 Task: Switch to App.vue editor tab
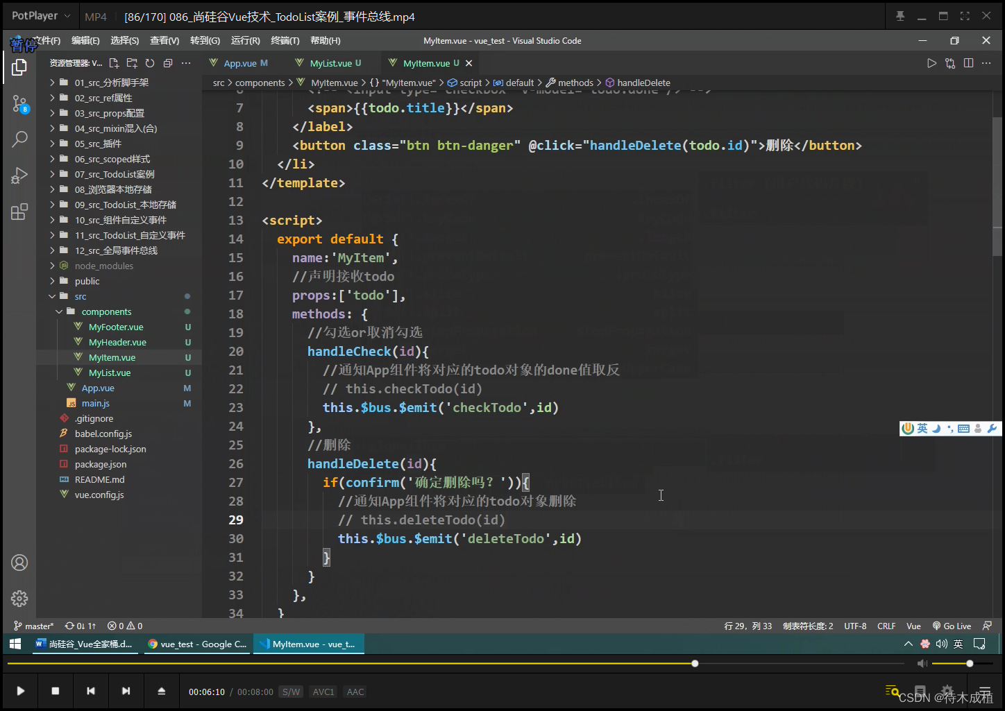coord(239,63)
